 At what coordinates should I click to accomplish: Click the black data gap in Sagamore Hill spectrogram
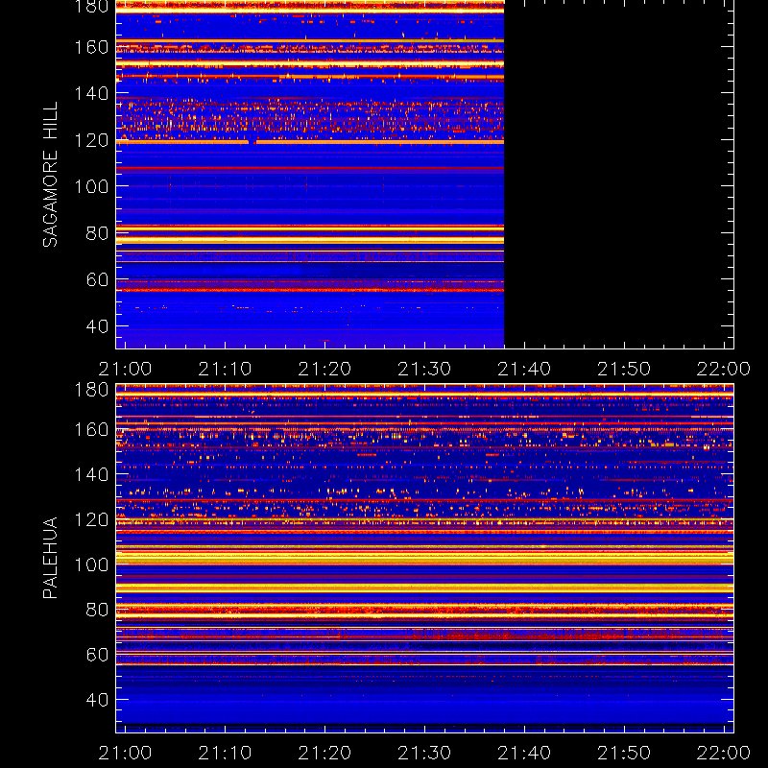pos(618,175)
